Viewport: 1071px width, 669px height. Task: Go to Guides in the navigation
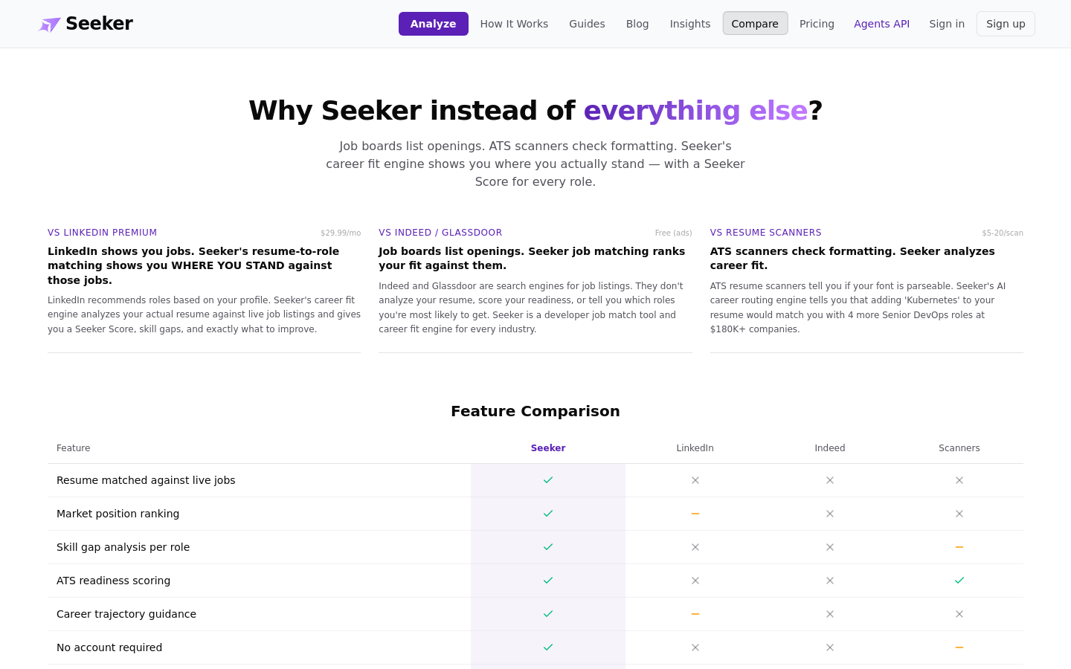587,24
